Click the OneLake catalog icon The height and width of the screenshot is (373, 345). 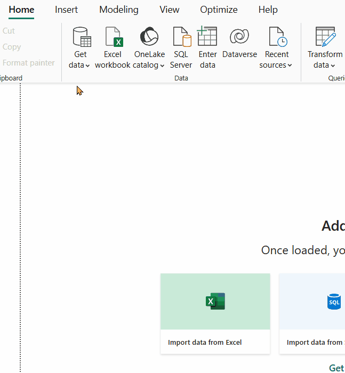[149, 37]
